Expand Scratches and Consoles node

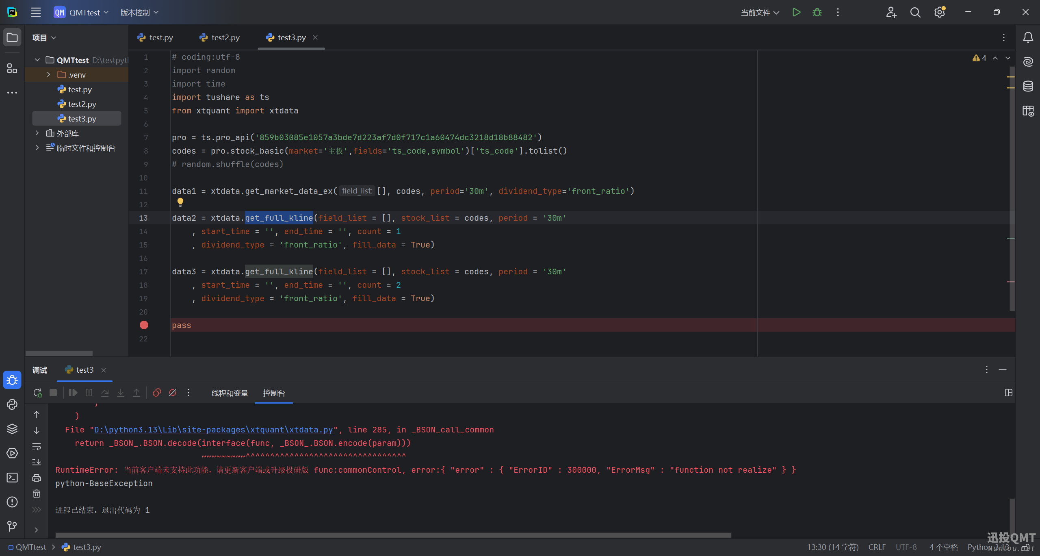click(37, 148)
